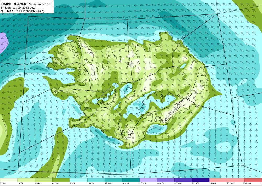Select the "VT: Mán 03.09.2012 09Z" valid time line
The image size is (262, 186).
18,11
